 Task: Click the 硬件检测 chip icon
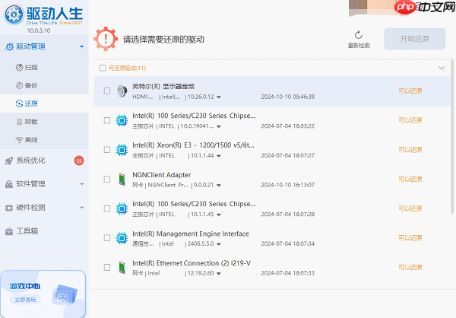[9, 208]
